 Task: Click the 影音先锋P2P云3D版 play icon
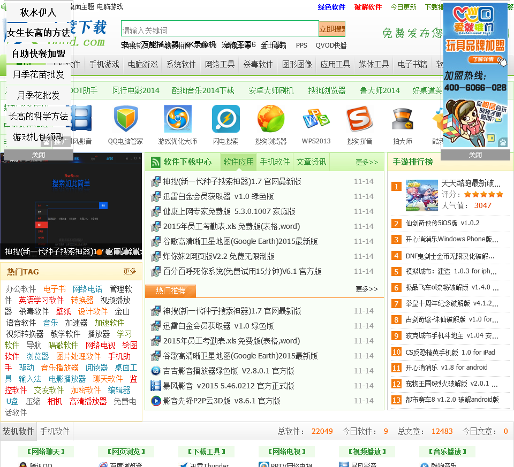coord(156,401)
